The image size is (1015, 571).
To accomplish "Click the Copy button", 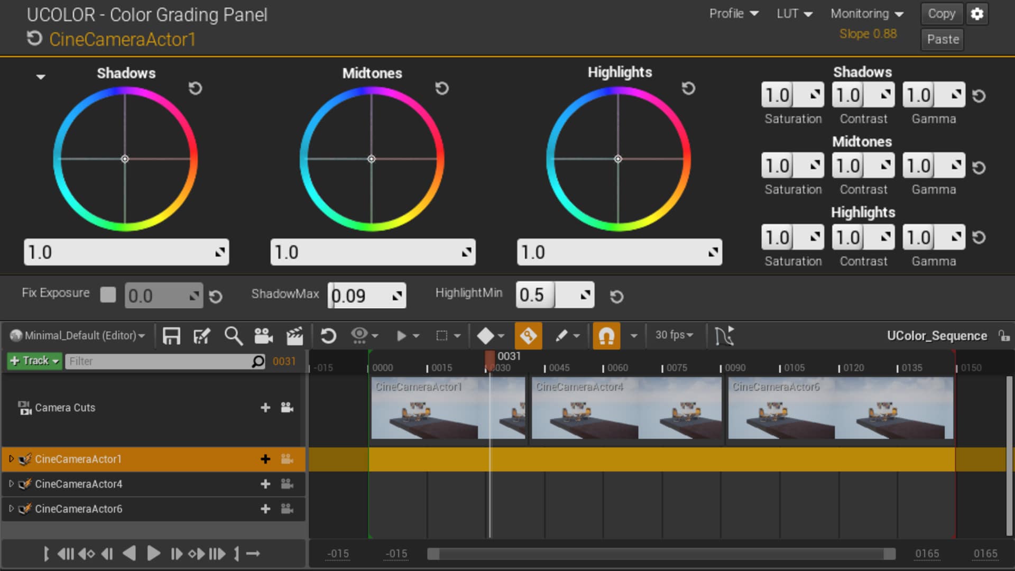I will [x=941, y=14].
